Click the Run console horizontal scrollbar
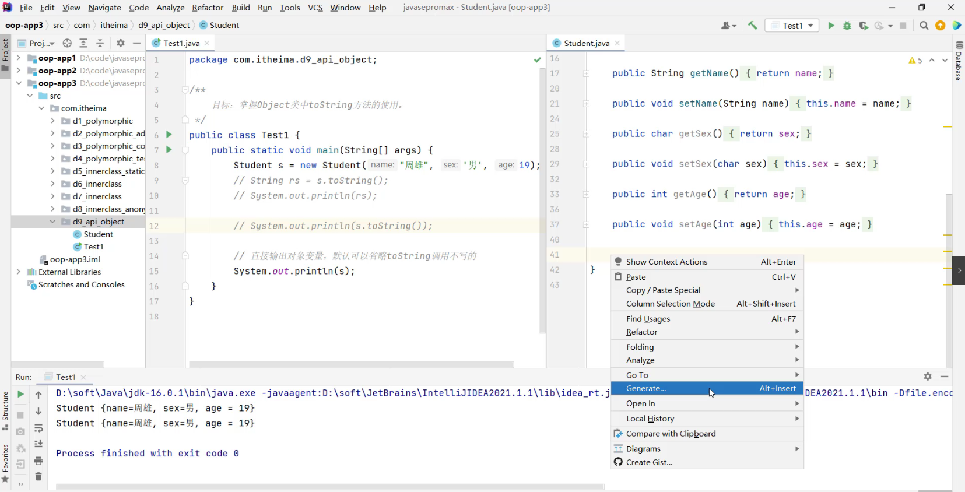Screen dimensions: 965x492 [x=329, y=486]
